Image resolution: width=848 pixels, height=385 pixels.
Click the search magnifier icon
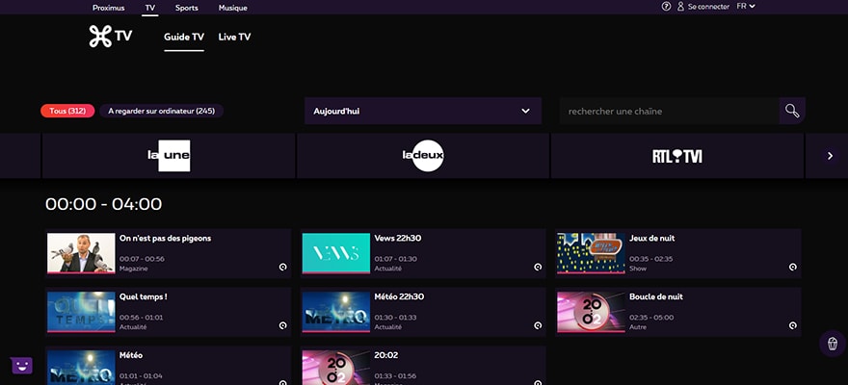pos(792,111)
